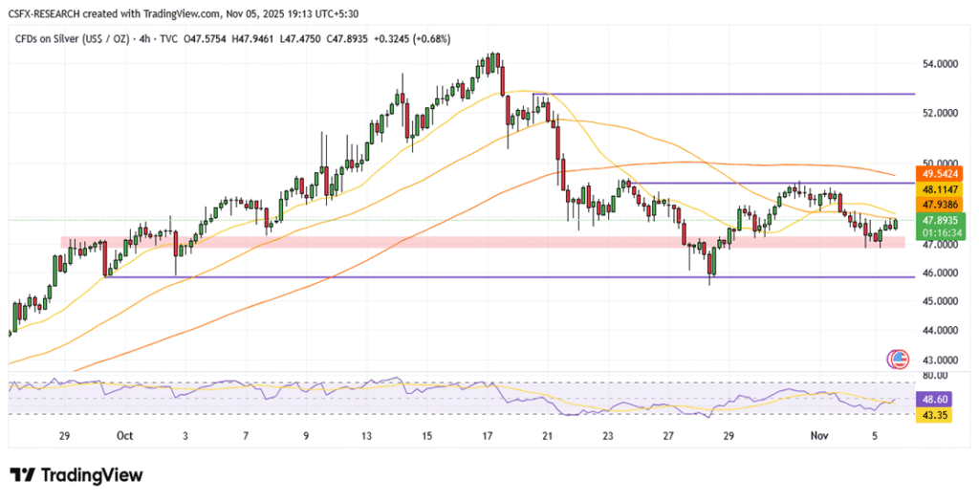Click the yellow 48.1147 price label
The width and height of the screenshot is (979, 502).
coord(938,189)
